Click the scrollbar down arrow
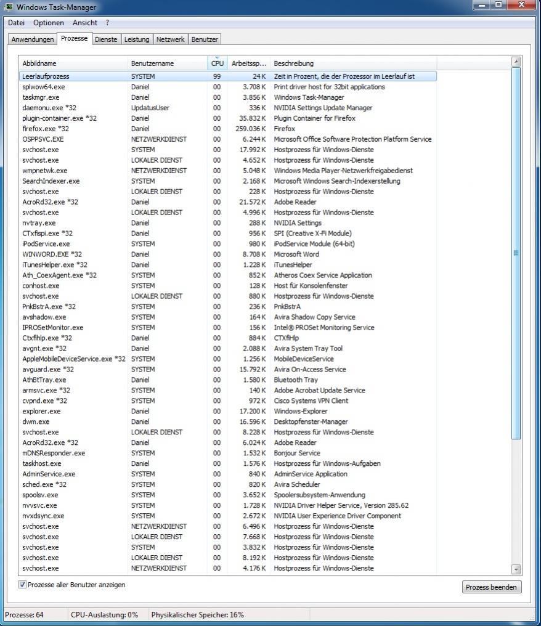 point(516,569)
